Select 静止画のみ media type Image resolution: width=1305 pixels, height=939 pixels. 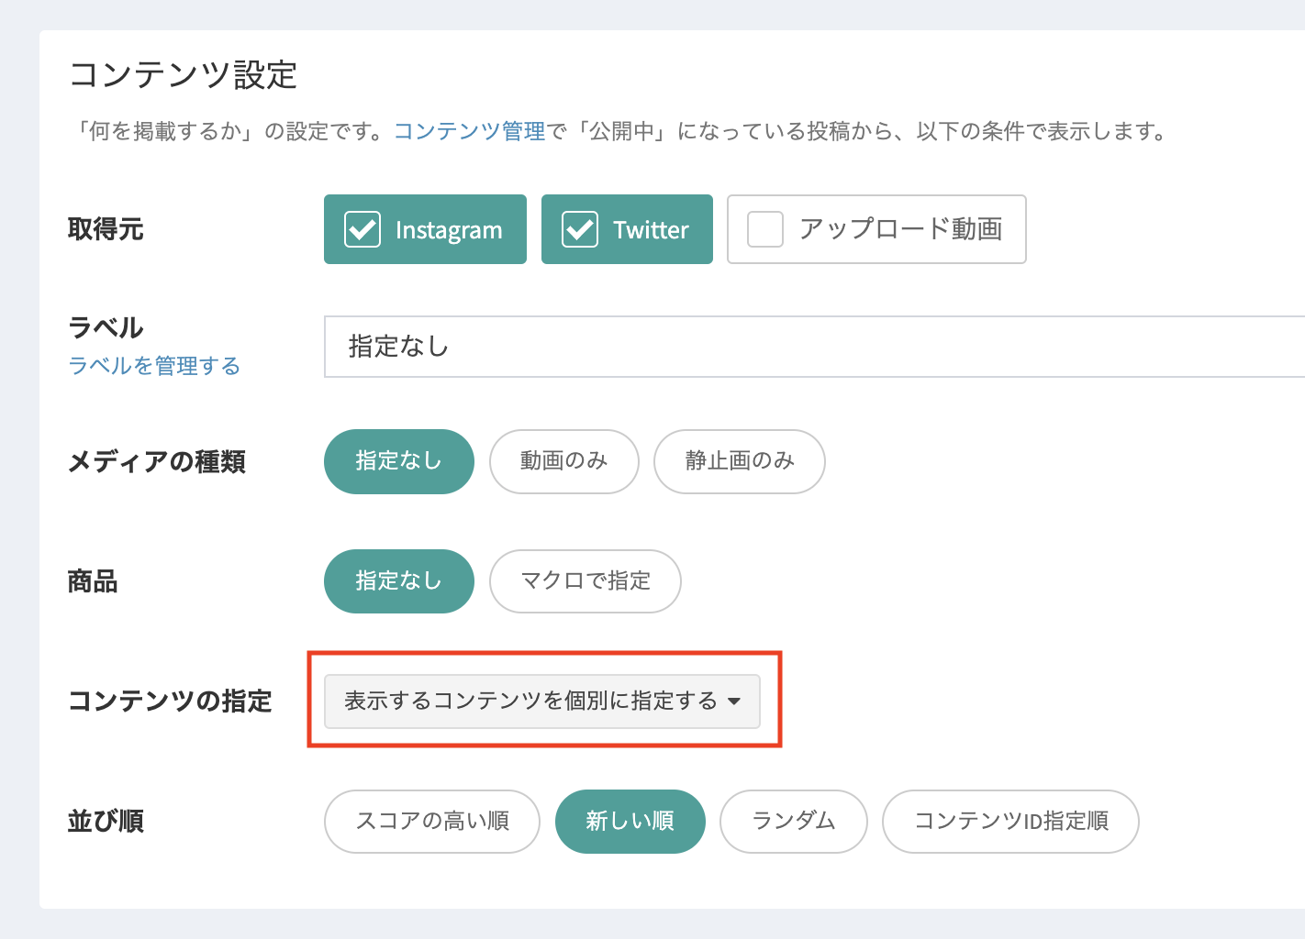(739, 461)
